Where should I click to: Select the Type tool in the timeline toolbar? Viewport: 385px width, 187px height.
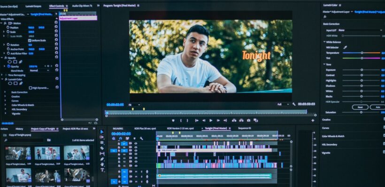tap(102, 170)
